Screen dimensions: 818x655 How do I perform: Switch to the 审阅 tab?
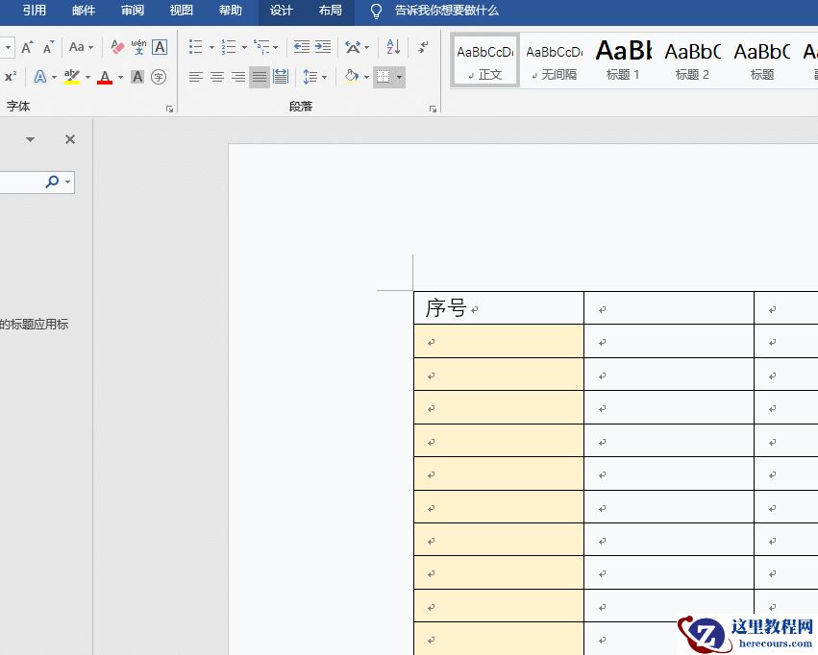pos(133,11)
